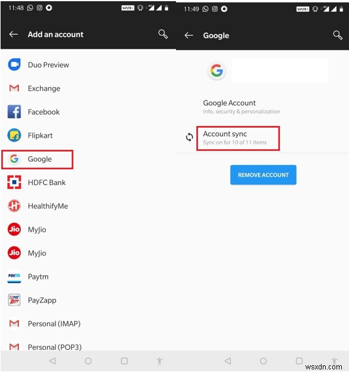349x373 pixels.
Task: Tap the first MyJio Jio icon
Action: coord(14,229)
